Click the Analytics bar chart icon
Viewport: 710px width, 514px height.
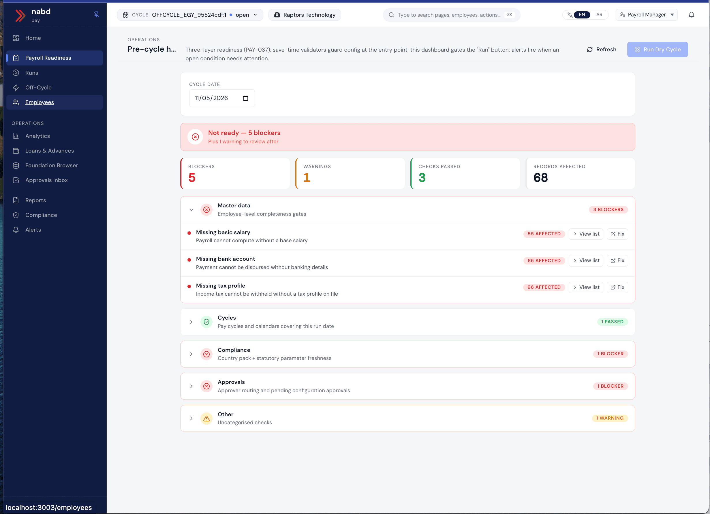tap(16, 136)
